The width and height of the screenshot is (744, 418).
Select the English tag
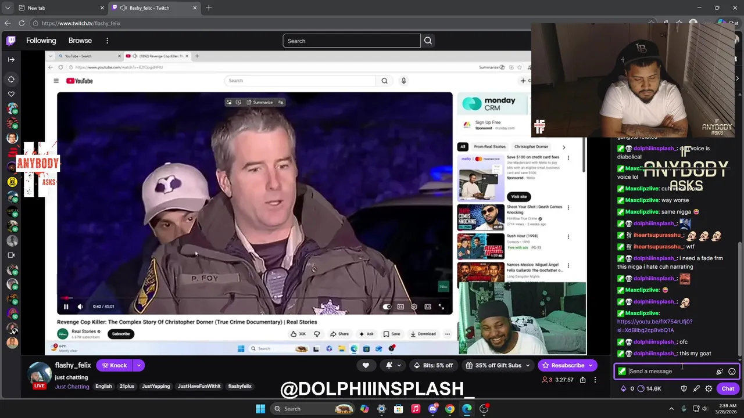click(103, 387)
